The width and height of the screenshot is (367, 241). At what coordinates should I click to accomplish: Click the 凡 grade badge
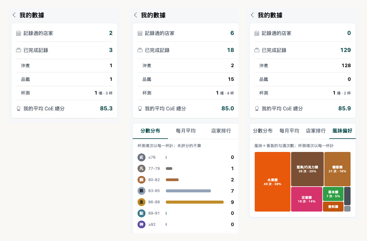point(142,169)
